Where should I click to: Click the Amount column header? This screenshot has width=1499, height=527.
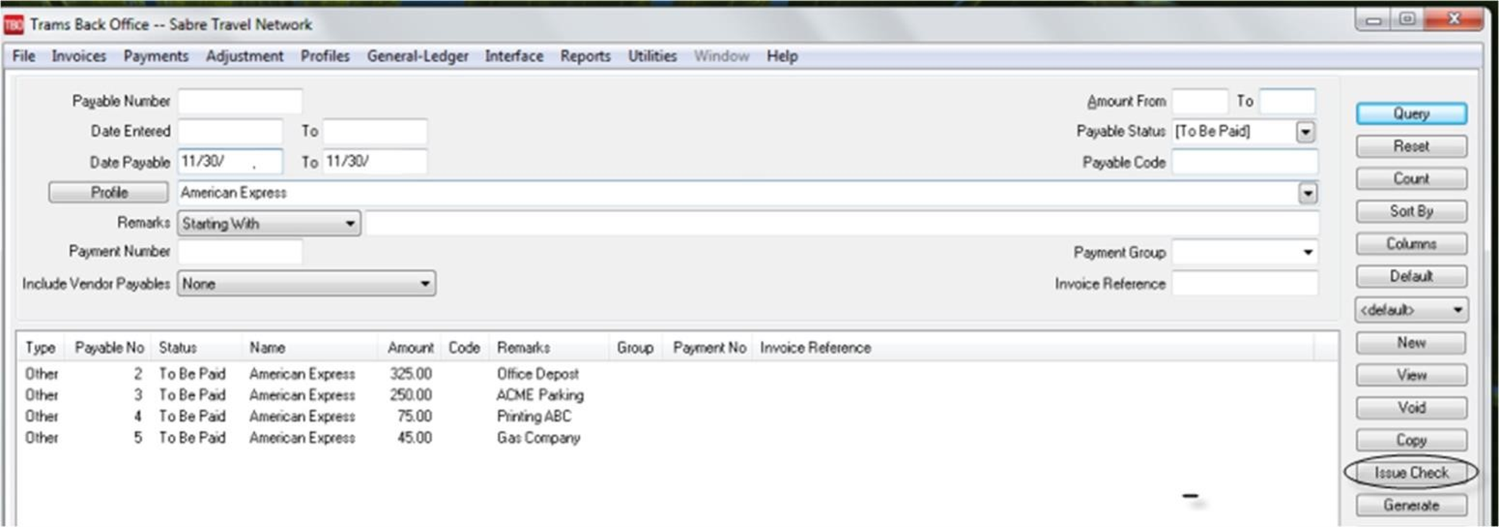410,348
